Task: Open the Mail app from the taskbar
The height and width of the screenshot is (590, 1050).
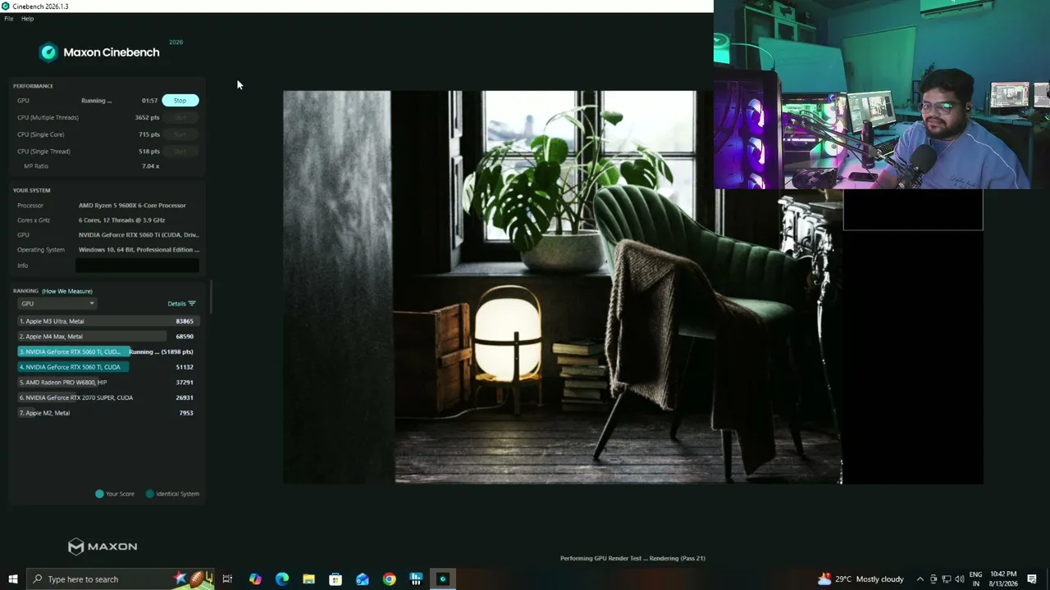Action: coord(363,579)
